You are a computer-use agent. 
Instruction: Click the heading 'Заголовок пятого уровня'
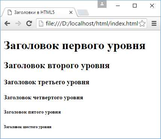32,112
